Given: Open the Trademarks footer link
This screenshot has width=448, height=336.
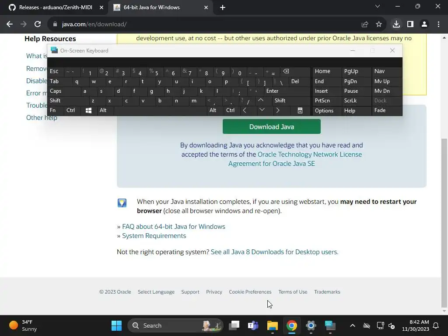Looking at the screenshot, I should 327,292.
